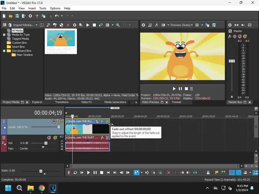Open the Insert menu
The width and height of the screenshot is (259, 194).
click(x=32, y=8)
